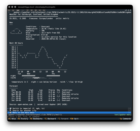Click f10 Quit in the footer

[74, 119]
